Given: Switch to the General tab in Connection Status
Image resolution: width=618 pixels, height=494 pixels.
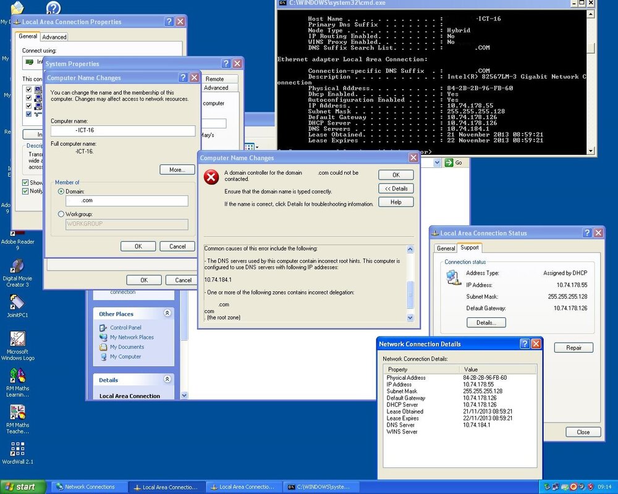Looking at the screenshot, I should click(446, 248).
